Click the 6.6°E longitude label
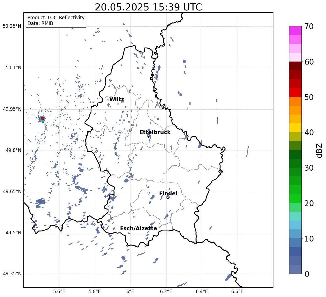This screenshot has height=297, width=326. pyautogui.click(x=237, y=292)
